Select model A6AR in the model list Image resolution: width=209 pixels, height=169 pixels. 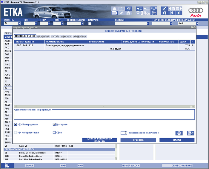pos(7,105)
